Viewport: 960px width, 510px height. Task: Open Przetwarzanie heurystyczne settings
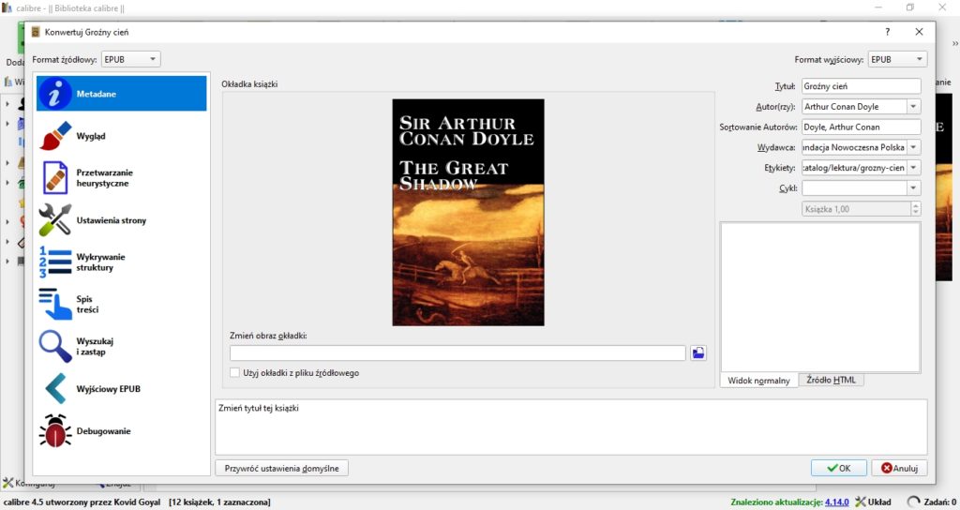click(x=56, y=178)
